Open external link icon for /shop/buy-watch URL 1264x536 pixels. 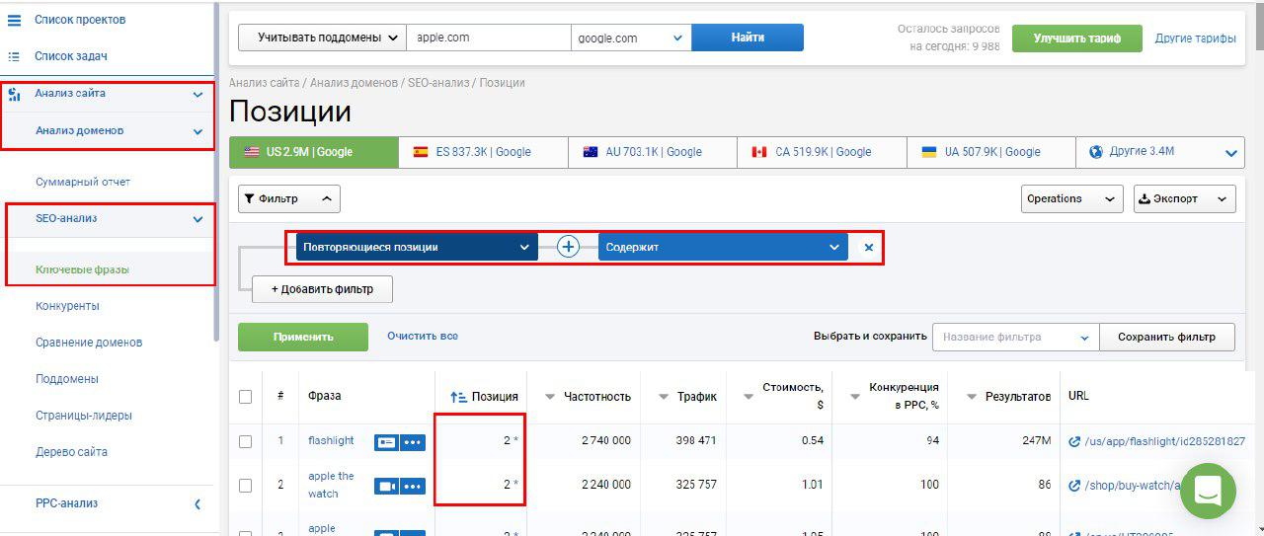(1074, 486)
